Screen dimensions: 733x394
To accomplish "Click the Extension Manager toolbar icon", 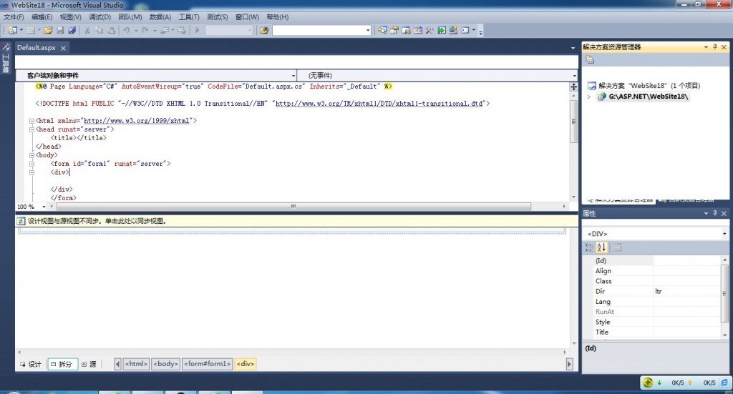I will coord(453,30).
